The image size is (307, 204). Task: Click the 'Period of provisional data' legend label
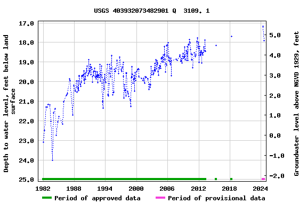[216, 198]
